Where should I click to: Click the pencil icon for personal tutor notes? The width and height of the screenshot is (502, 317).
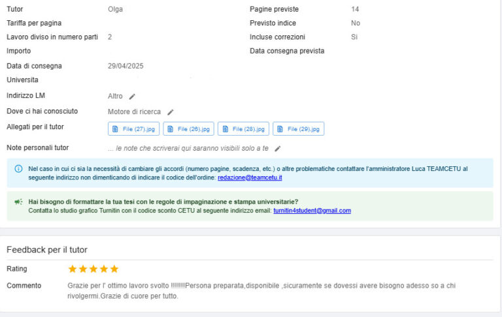point(277,149)
